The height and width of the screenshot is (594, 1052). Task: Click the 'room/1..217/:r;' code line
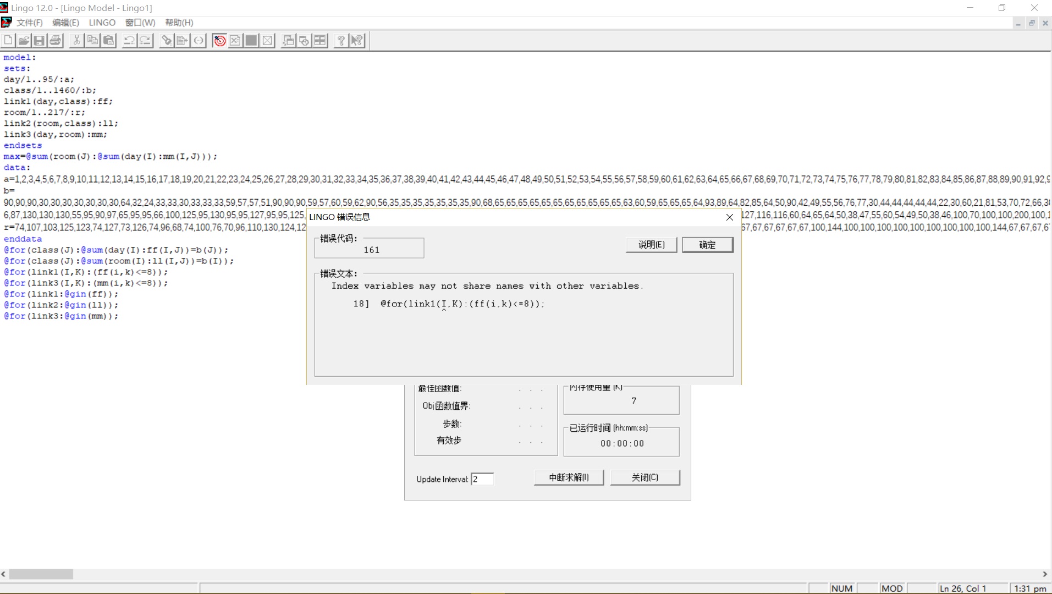click(45, 112)
